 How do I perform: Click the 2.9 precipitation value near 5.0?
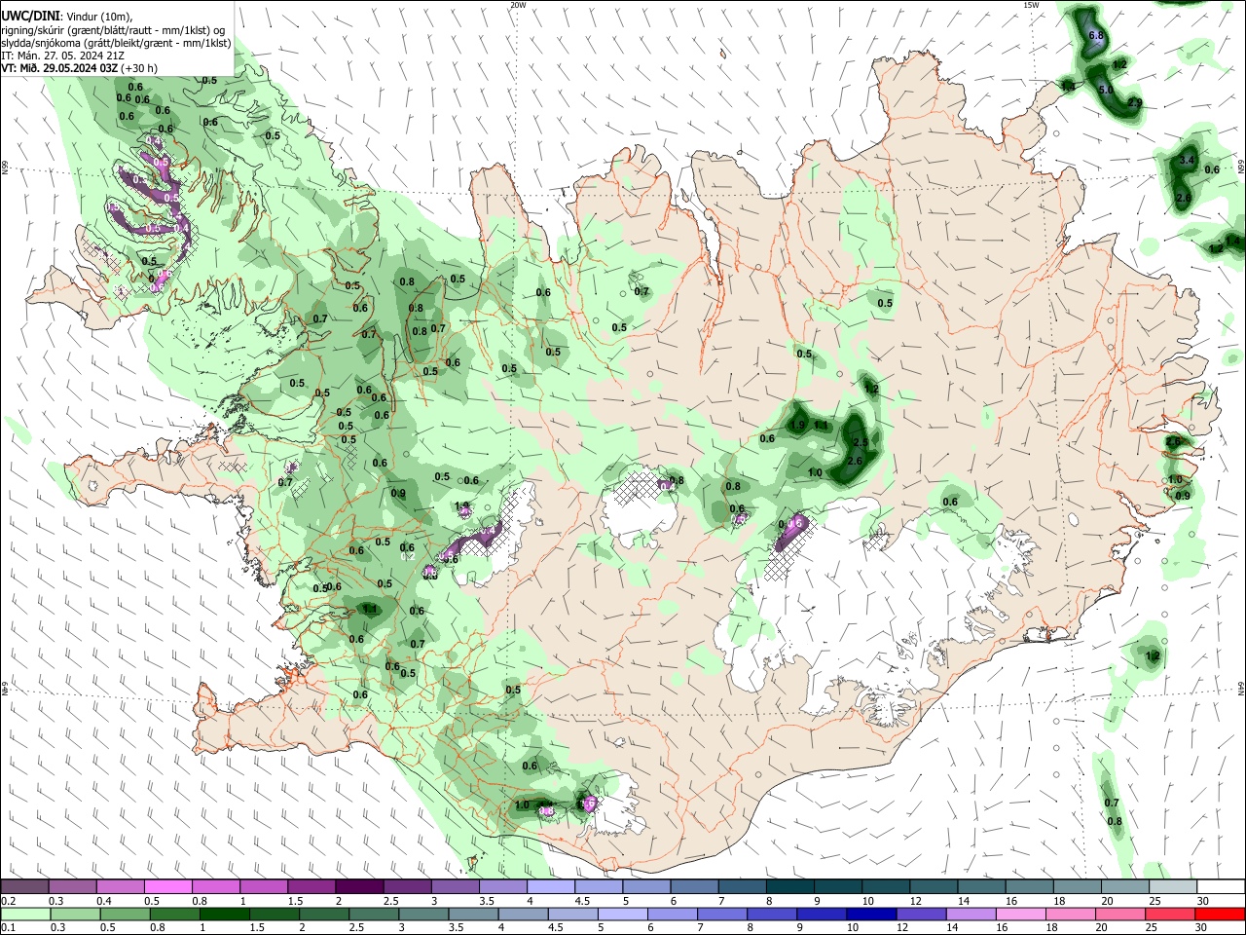click(x=1134, y=103)
